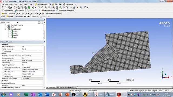The image size is (173, 97).
Task: Pin the Details of Mesh panel
Action: click(x=44, y=42)
